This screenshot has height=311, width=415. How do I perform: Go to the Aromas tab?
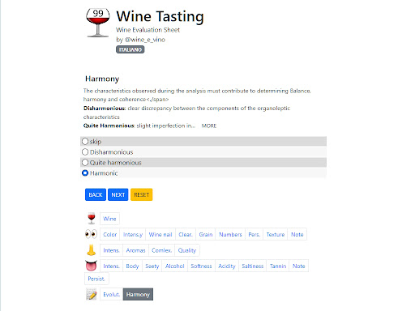(135, 250)
